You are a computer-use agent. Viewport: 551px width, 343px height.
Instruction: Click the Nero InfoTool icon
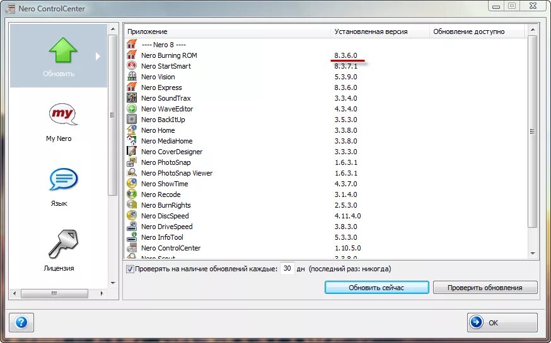click(x=132, y=237)
